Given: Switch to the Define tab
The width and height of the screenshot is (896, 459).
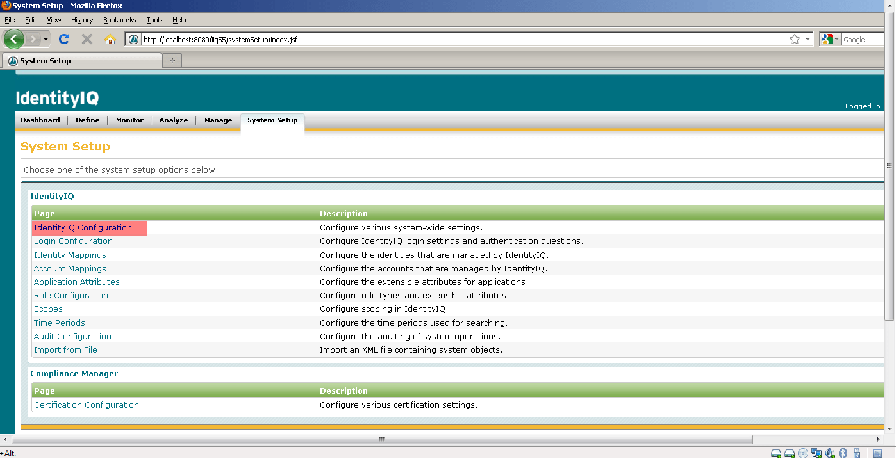Looking at the screenshot, I should pyautogui.click(x=88, y=120).
